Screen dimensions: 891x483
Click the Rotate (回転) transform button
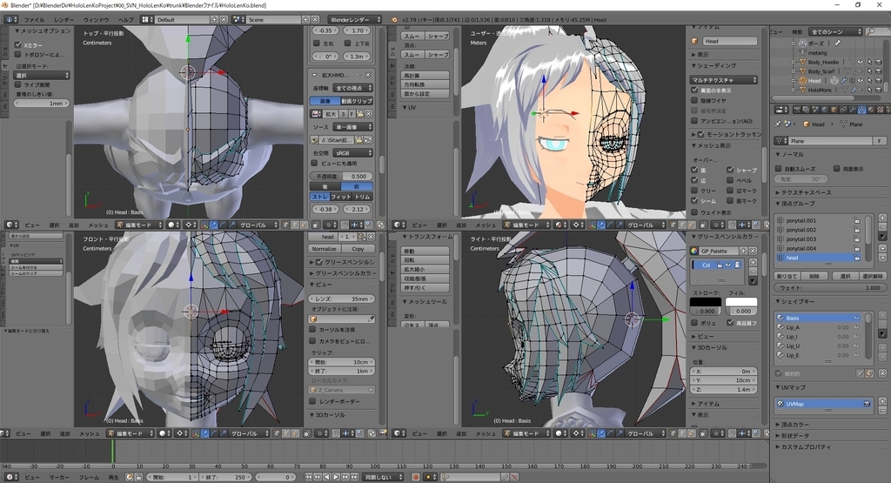click(x=425, y=259)
